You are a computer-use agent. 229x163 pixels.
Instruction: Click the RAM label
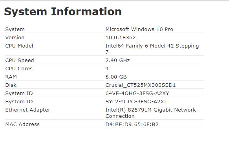[11, 77]
